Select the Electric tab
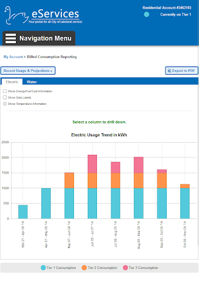The height and width of the screenshot is (281, 199). coord(12,82)
